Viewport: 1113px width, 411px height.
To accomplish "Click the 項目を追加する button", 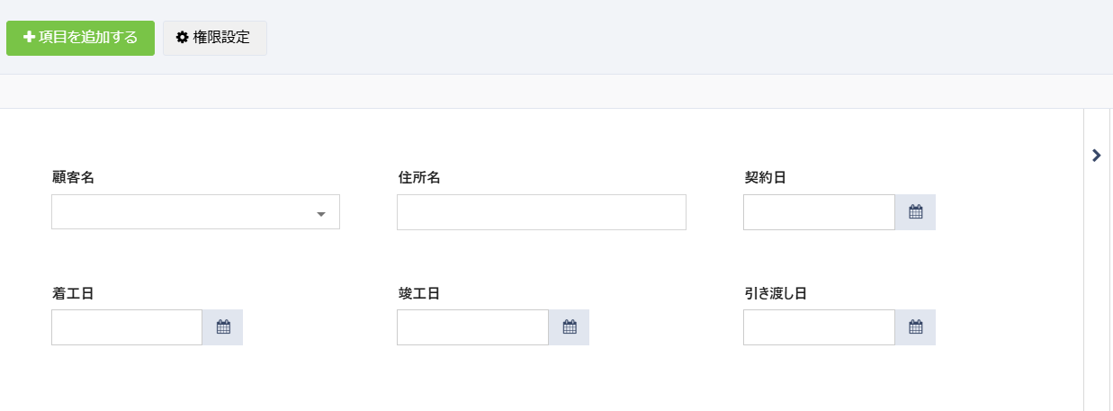I will tap(80, 38).
